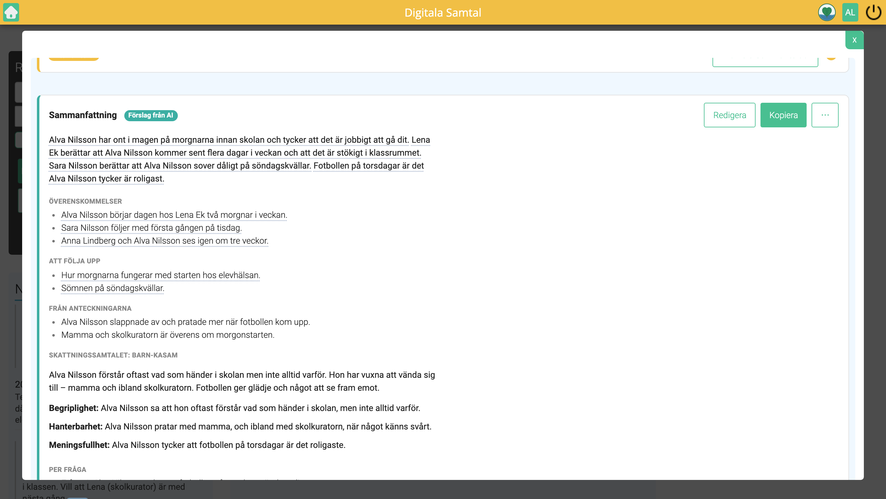This screenshot has width=886, height=499.
Task: Click the Hanterbarhet line
Action: 240,426
